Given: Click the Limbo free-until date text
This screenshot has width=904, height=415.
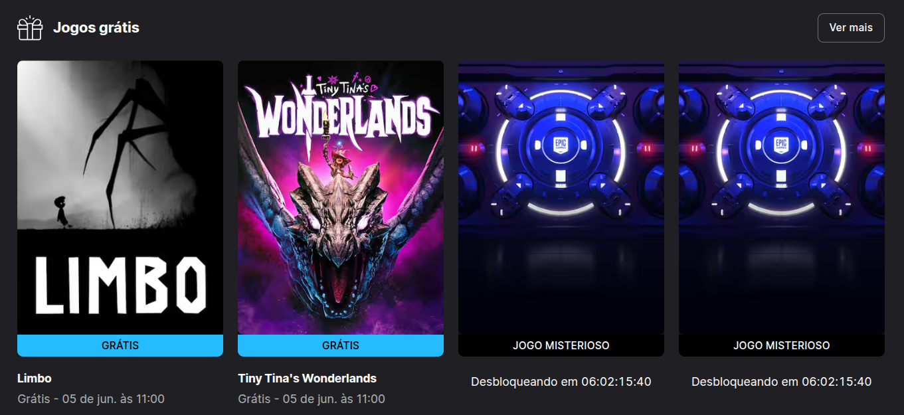Looking at the screenshot, I should click(91, 399).
